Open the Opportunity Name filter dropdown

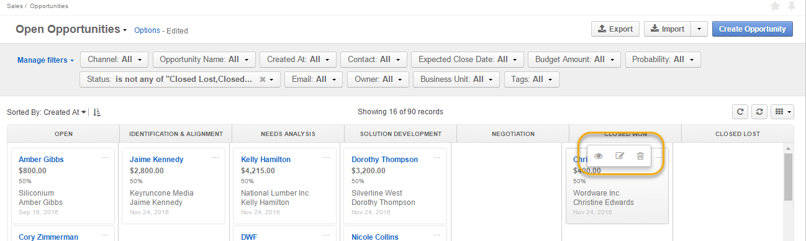point(204,60)
